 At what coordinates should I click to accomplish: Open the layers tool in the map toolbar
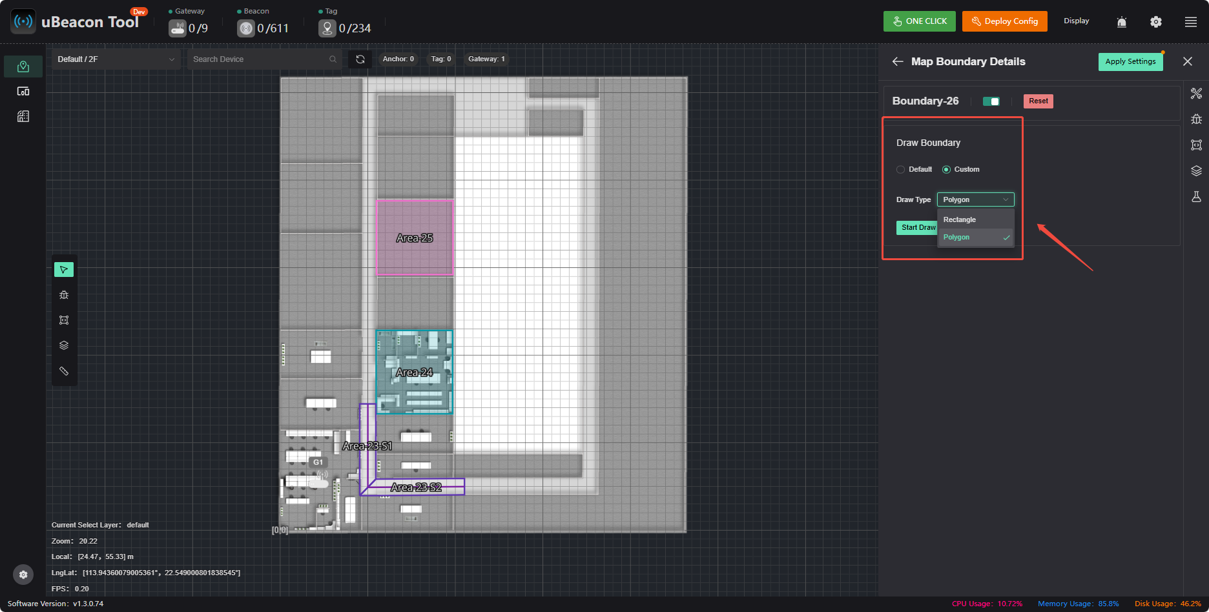tap(64, 345)
